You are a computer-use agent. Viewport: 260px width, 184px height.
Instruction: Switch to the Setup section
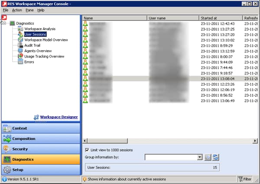click(x=41, y=170)
